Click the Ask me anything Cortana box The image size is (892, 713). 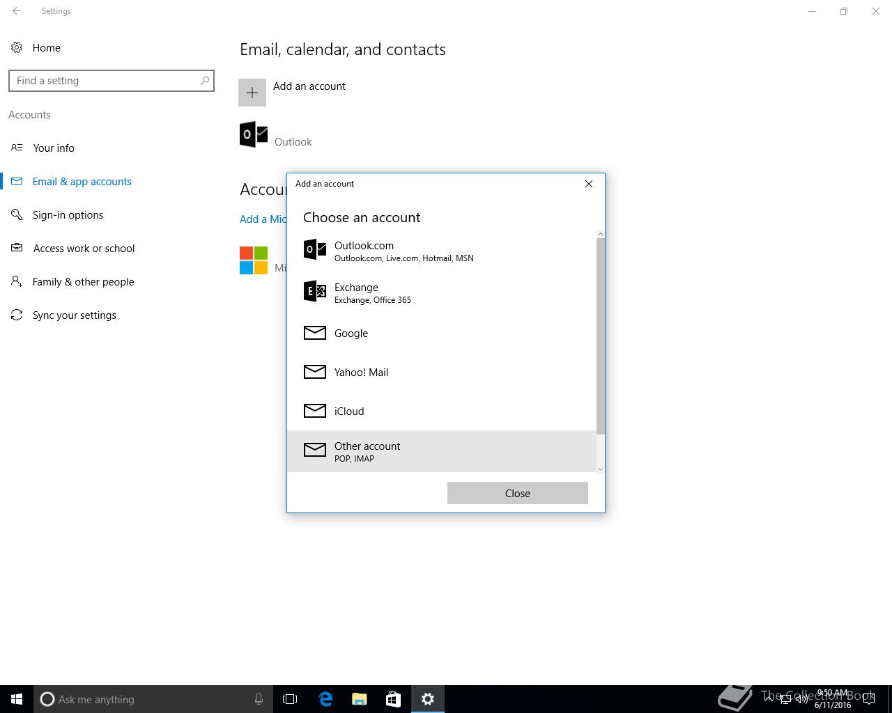pyautogui.click(x=153, y=699)
